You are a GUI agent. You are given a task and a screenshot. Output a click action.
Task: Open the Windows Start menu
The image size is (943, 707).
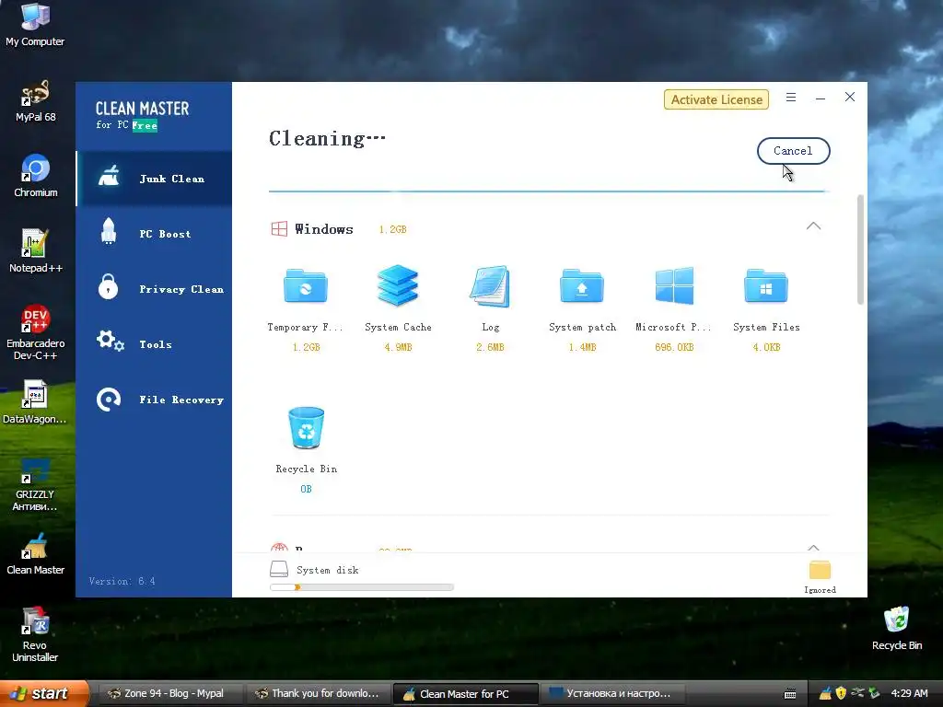[x=43, y=693]
